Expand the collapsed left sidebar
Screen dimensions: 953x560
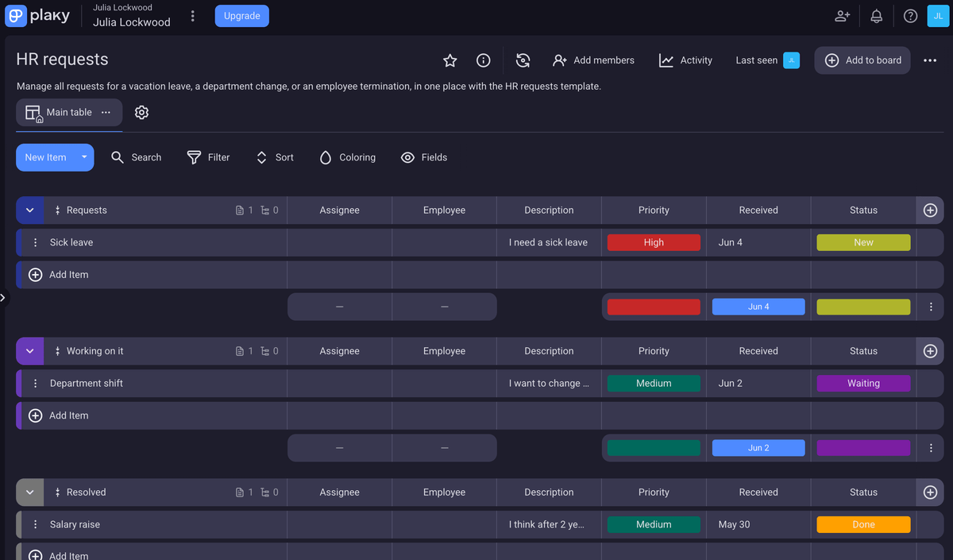pyautogui.click(x=3, y=298)
